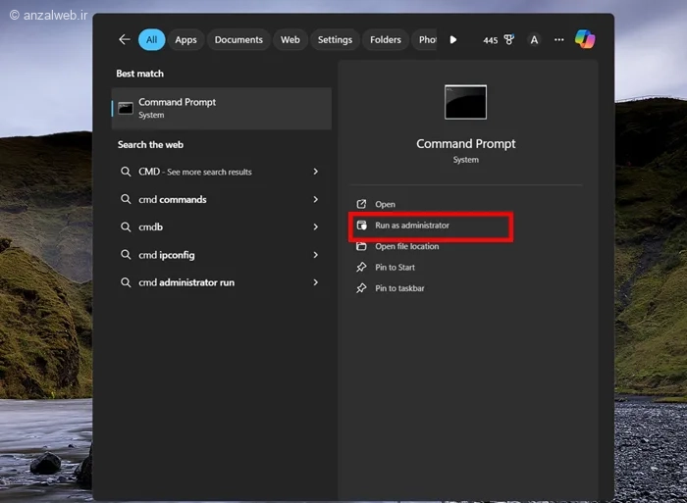Expand cmd administrator run suggestion chevron
Image resolution: width=687 pixels, height=503 pixels.
(x=315, y=282)
